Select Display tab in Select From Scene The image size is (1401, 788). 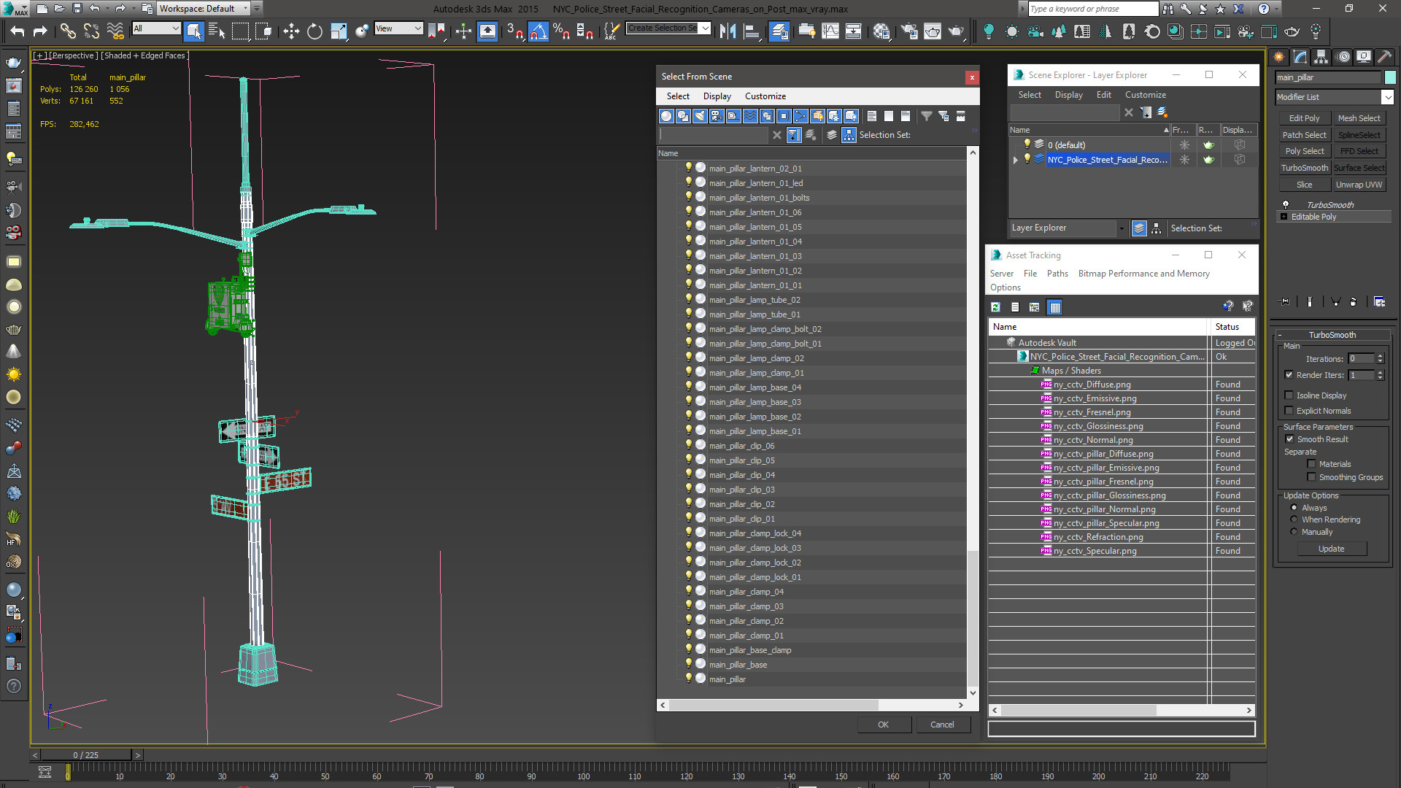coord(716,96)
